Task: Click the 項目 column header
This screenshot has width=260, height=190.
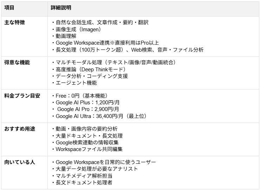Action: click(9, 8)
